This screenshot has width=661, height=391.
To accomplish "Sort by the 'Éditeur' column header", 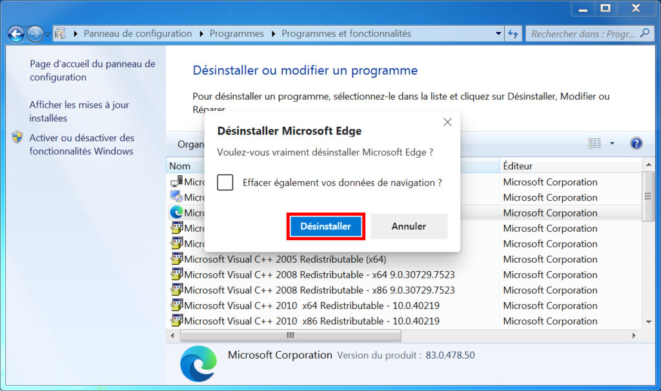I will (571, 166).
